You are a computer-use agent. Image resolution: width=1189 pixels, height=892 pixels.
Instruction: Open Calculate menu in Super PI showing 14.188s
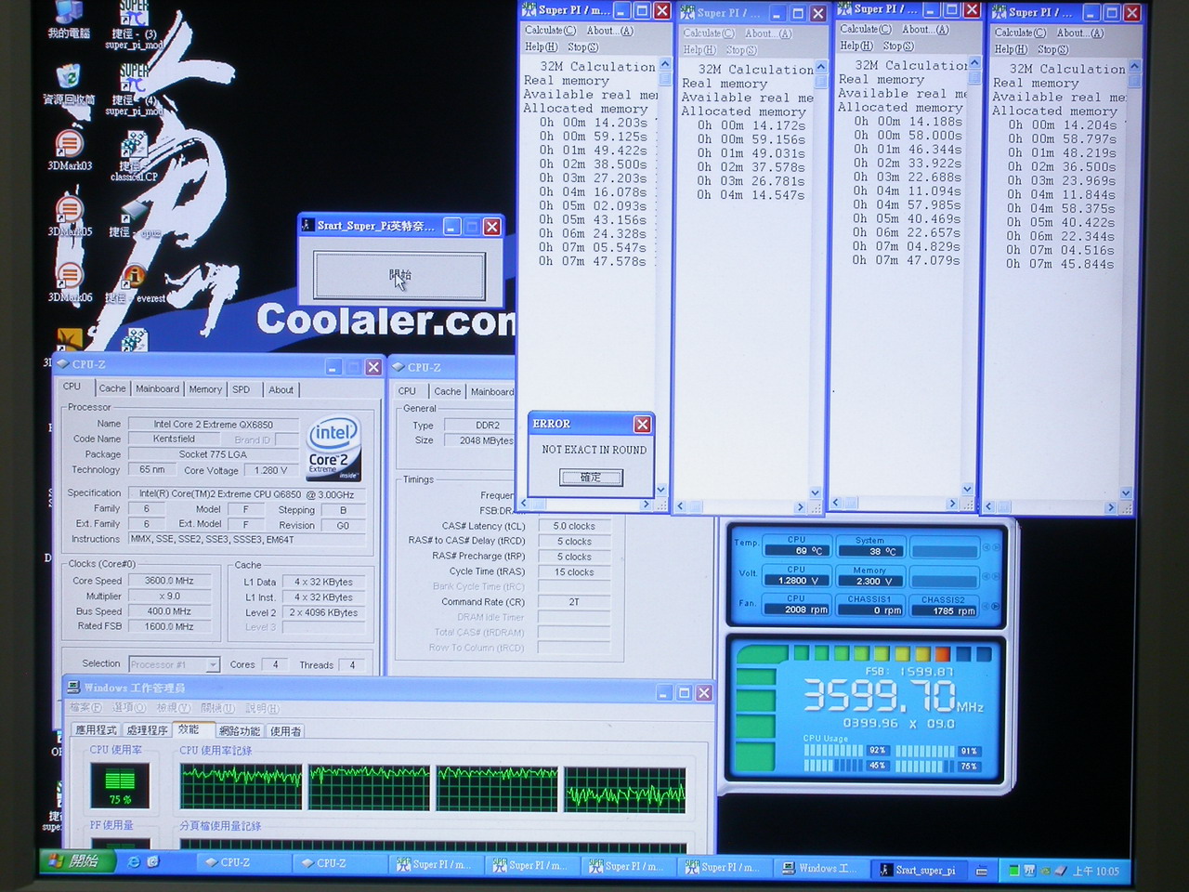(x=865, y=29)
